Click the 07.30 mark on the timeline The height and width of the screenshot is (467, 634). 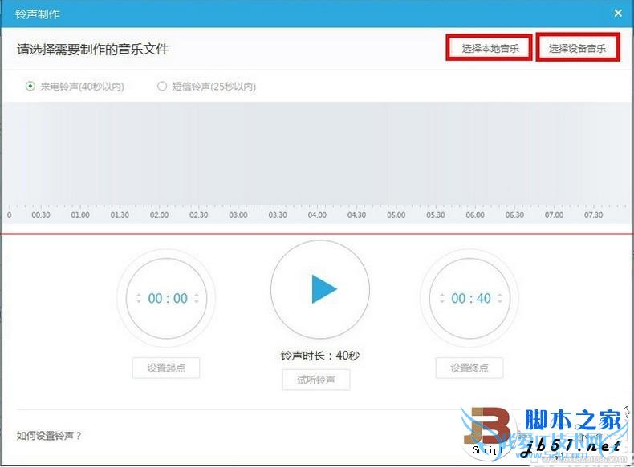point(594,215)
